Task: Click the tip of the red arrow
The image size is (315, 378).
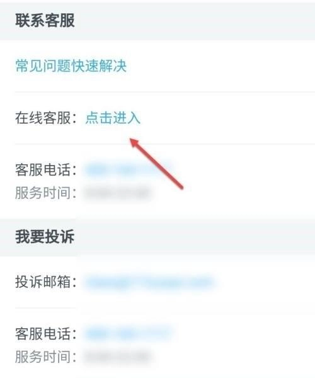Action: point(132,140)
